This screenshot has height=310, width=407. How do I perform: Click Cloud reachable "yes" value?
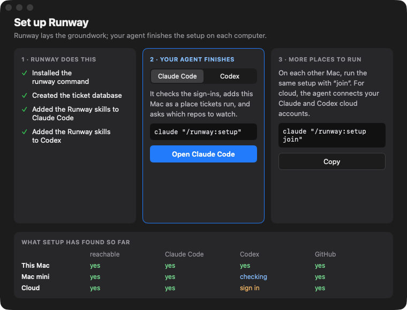tap(95, 288)
